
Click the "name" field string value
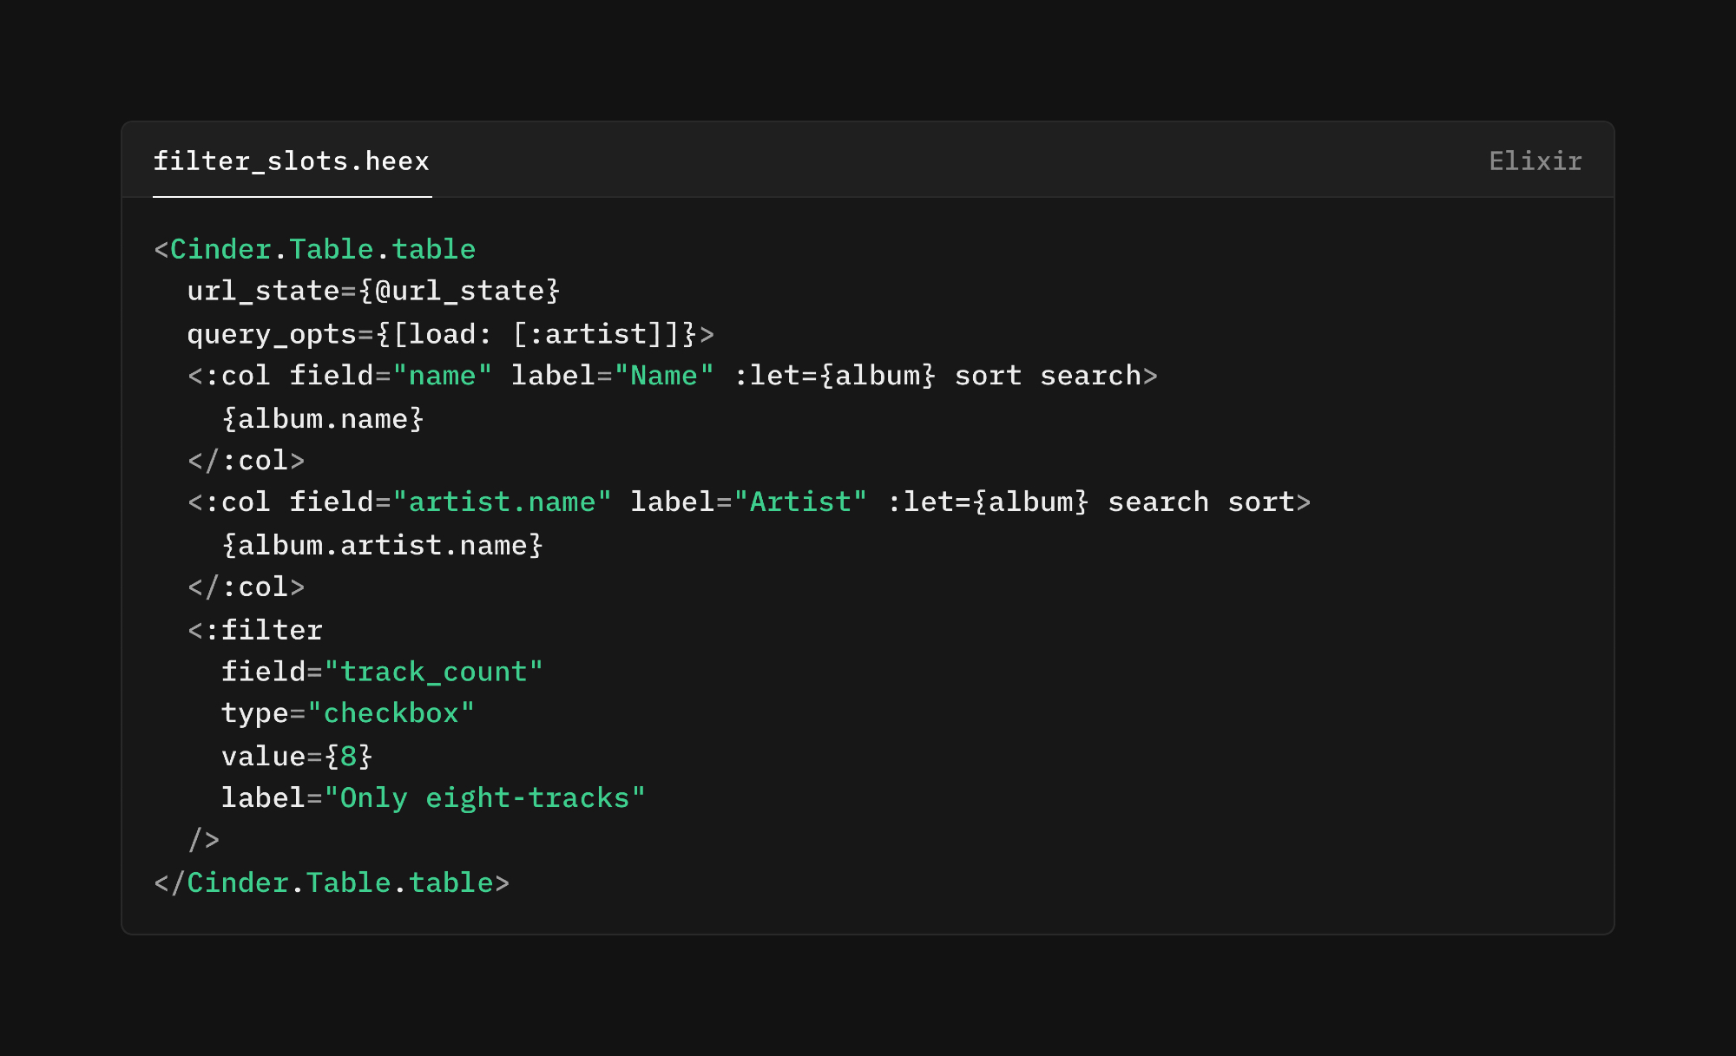443,377
